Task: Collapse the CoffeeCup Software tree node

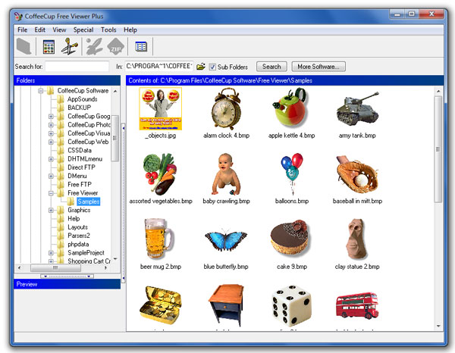Action: click(41, 91)
